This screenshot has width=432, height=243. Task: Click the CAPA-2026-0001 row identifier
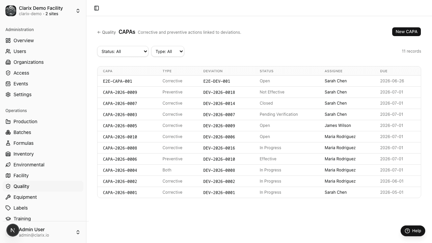[120, 192]
